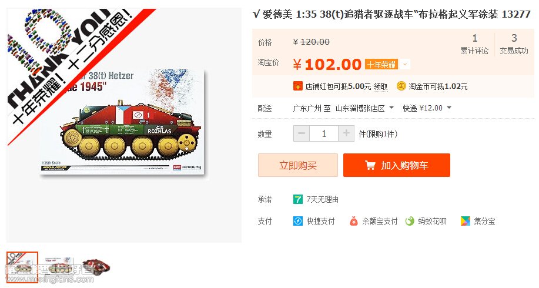This screenshot has width=539, height=288.
Task: Click the green 7-day return guarantee icon
Action: 297,199
